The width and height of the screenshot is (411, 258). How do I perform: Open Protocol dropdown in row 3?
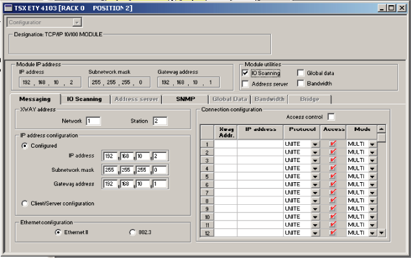tap(315, 161)
